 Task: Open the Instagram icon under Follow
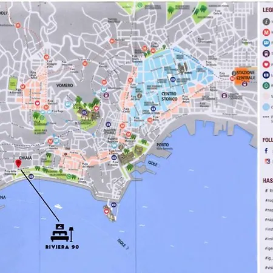point(268,161)
